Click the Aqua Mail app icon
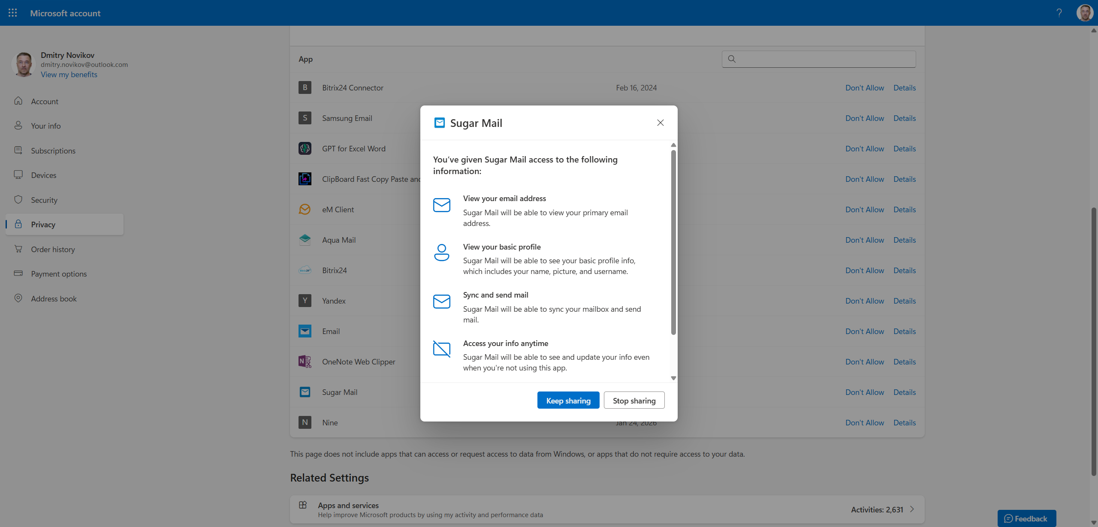Image resolution: width=1098 pixels, height=527 pixels. point(305,240)
